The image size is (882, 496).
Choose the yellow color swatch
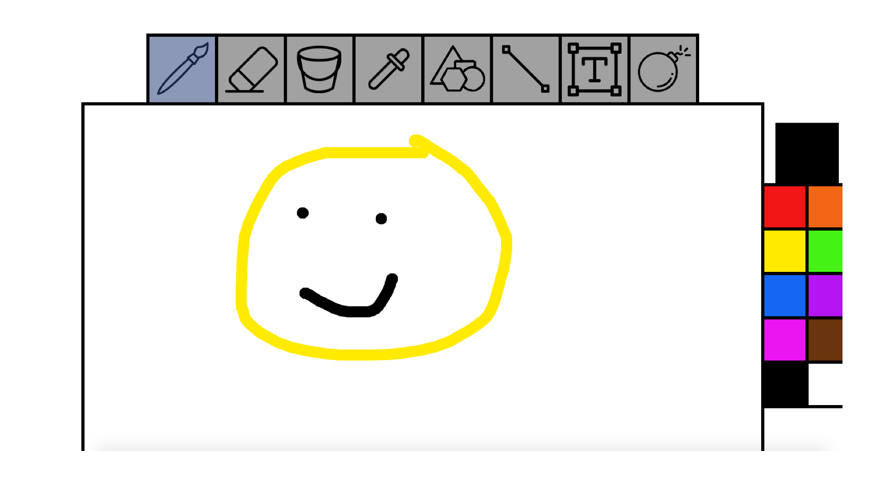pyautogui.click(x=785, y=250)
